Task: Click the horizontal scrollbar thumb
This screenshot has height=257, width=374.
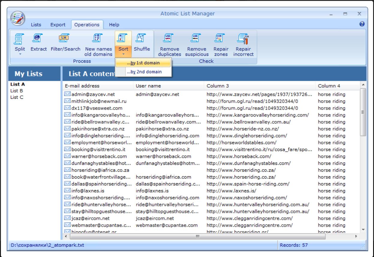Action: point(197,236)
